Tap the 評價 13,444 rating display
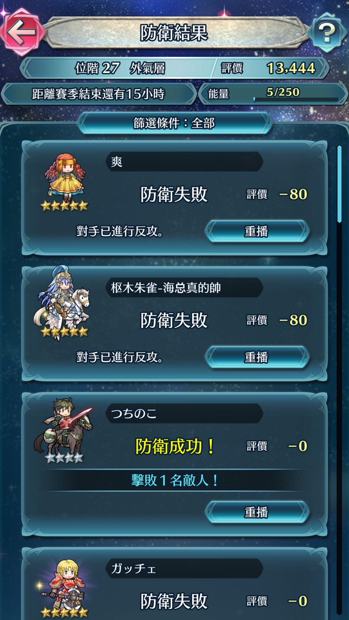 (x=270, y=68)
